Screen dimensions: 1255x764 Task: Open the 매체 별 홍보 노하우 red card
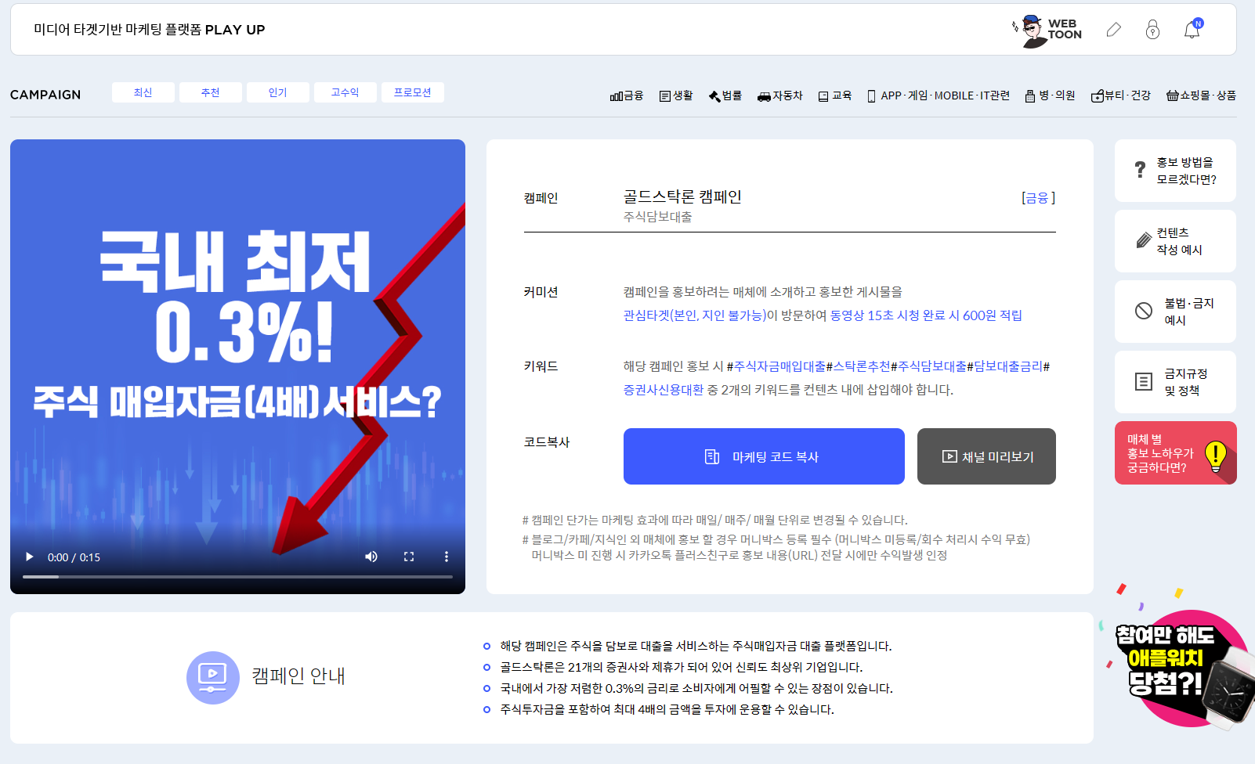(x=1175, y=453)
